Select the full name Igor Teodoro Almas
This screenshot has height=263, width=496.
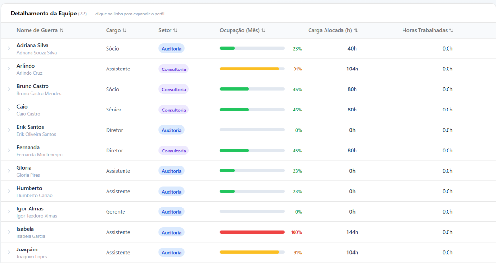[37, 216]
